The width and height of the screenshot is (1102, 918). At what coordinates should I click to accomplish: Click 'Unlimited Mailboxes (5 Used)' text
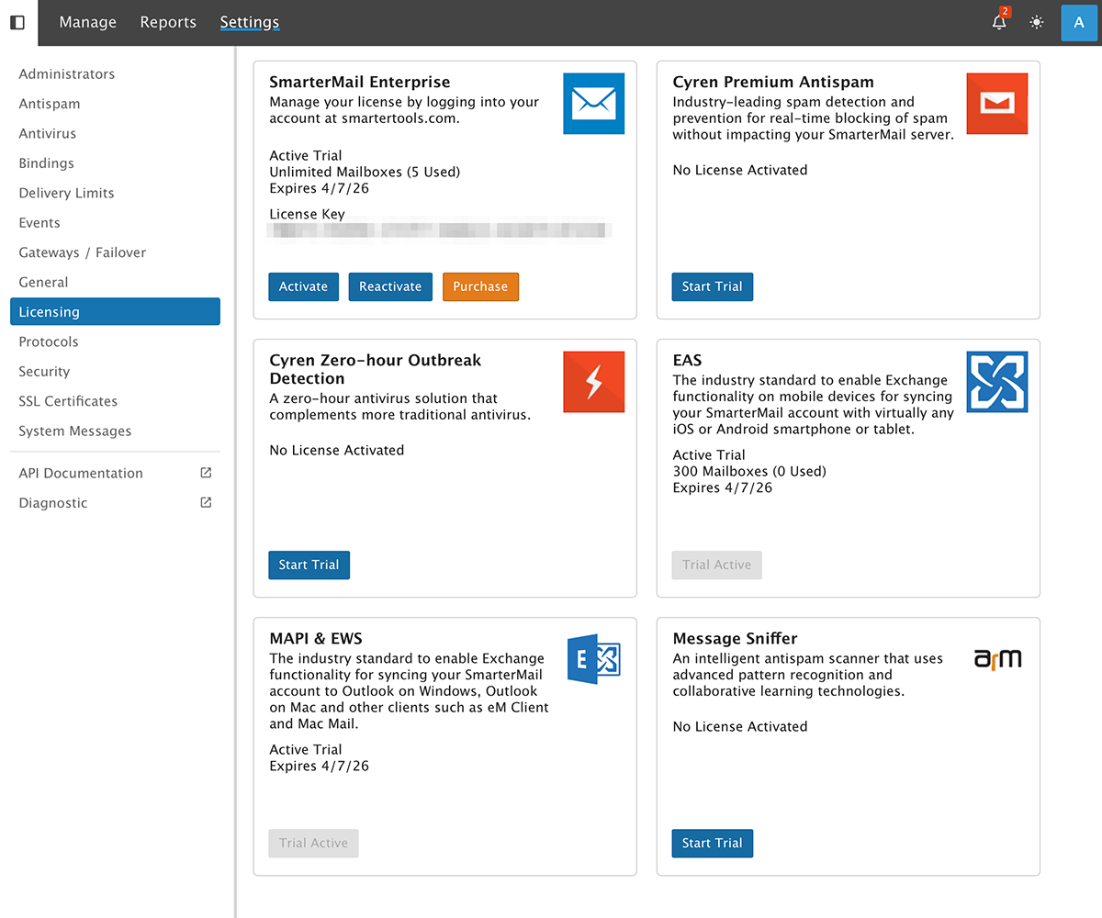tap(365, 172)
